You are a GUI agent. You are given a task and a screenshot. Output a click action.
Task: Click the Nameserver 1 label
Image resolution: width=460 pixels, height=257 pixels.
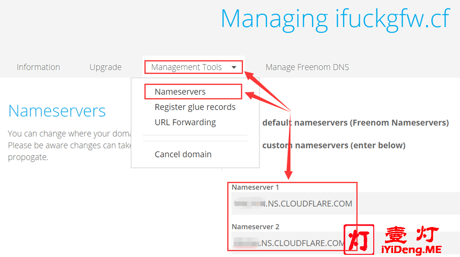point(255,187)
